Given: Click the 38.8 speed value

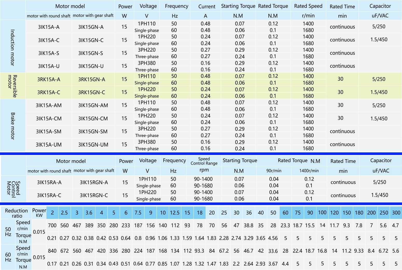Looking at the screenshot, I should (x=248, y=225).
